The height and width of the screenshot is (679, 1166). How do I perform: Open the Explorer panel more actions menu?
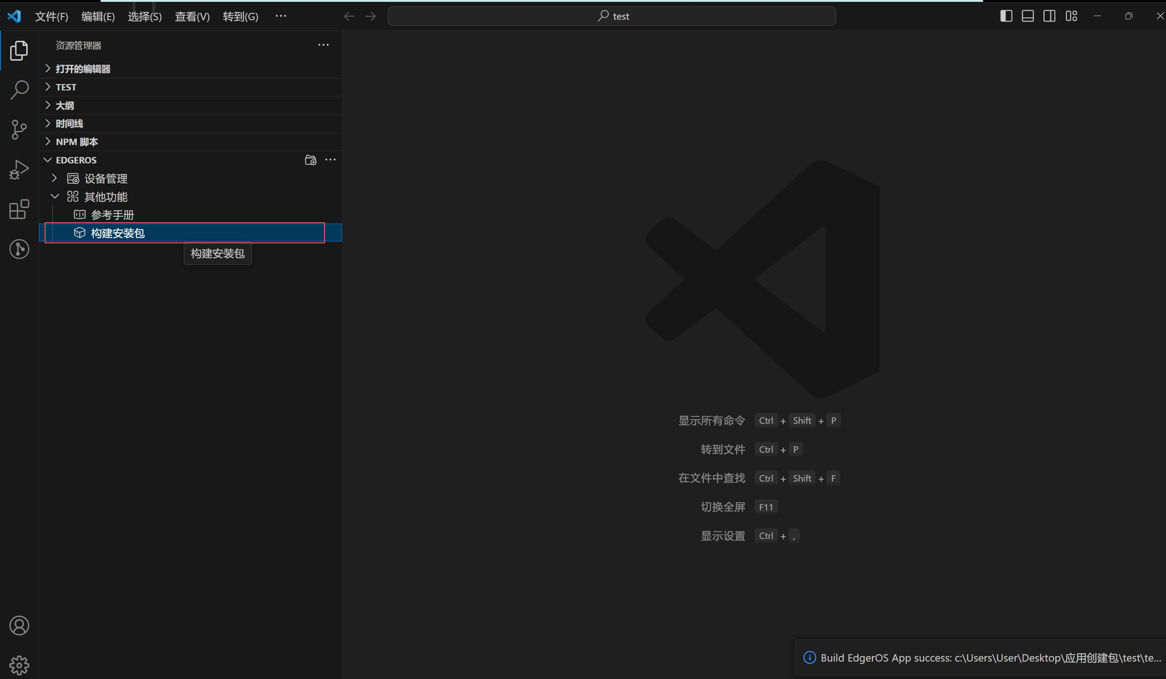(x=324, y=45)
